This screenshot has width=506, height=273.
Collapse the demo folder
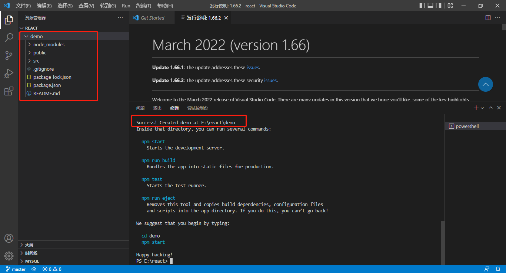[x=73, y=36]
